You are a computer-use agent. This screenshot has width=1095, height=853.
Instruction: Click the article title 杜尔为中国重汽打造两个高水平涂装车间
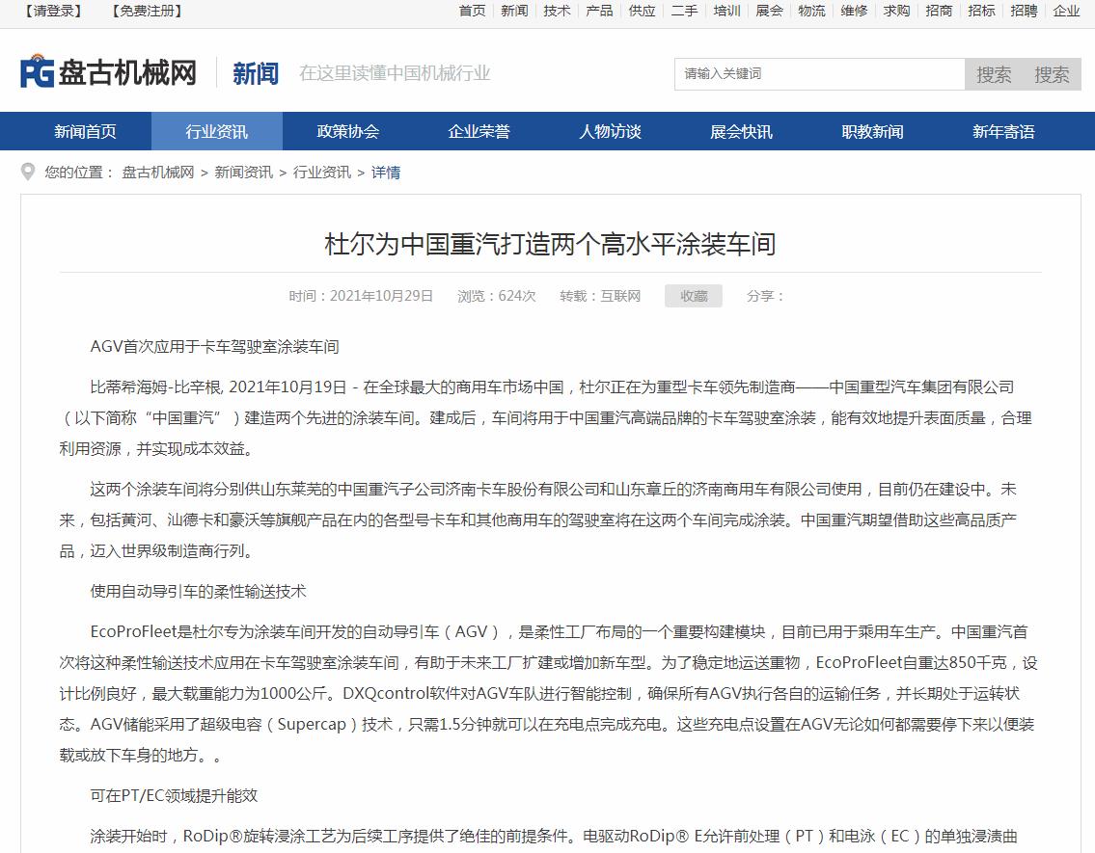click(x=550, y=244)
